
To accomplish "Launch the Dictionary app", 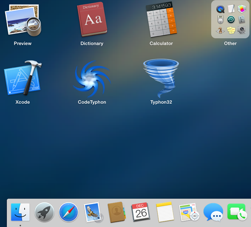I will pos(92,19).
